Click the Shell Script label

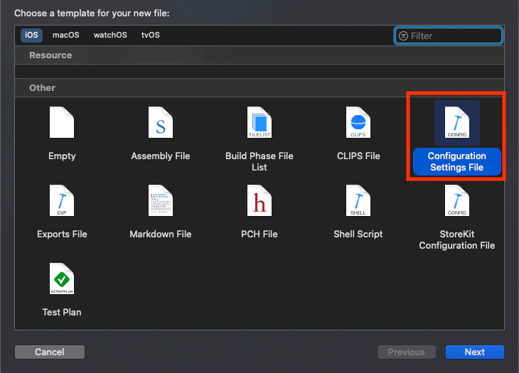(358, 234)
